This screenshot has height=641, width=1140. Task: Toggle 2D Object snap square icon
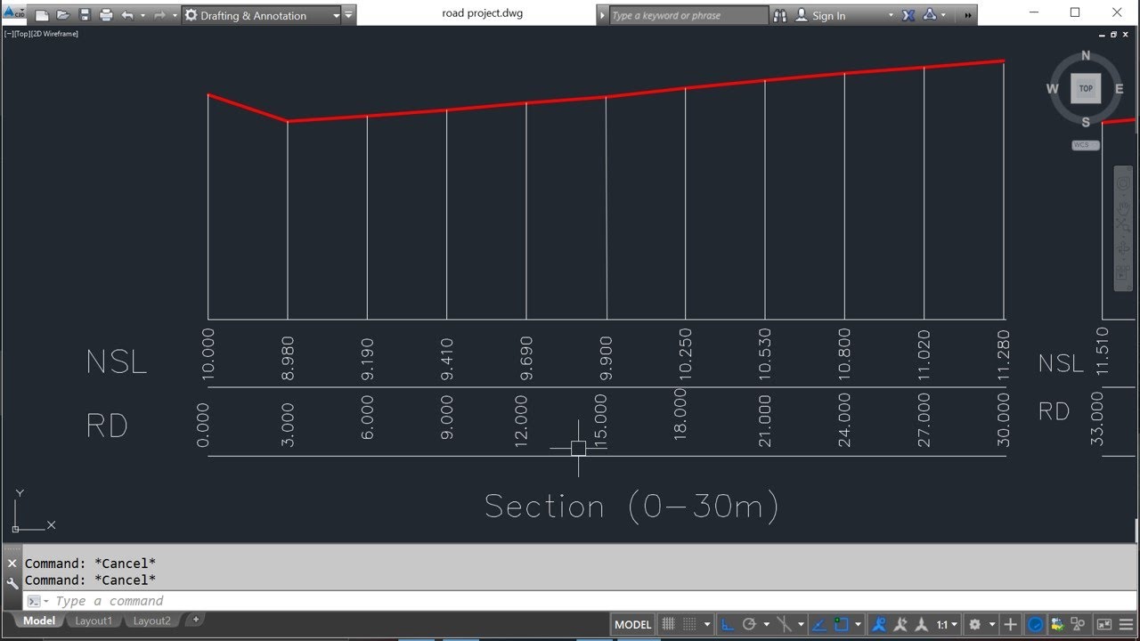tap(841, 625)
